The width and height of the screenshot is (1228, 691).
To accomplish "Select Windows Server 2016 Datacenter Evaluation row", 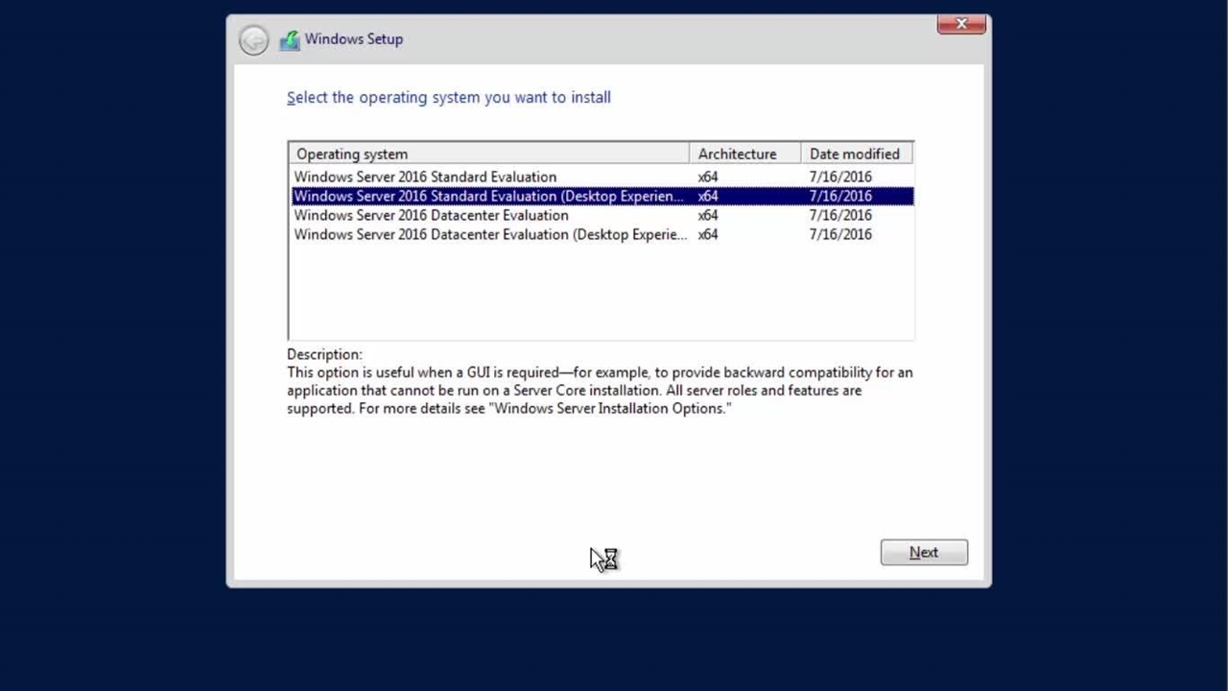I will pyautogui.click(x=602, y=215).
